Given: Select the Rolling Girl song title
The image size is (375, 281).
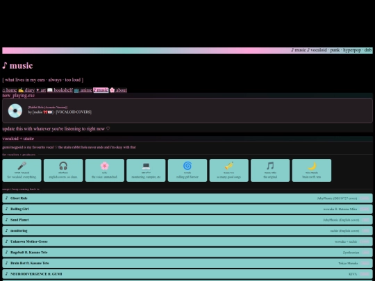Looking at the screenshot, I should point(19,209).
